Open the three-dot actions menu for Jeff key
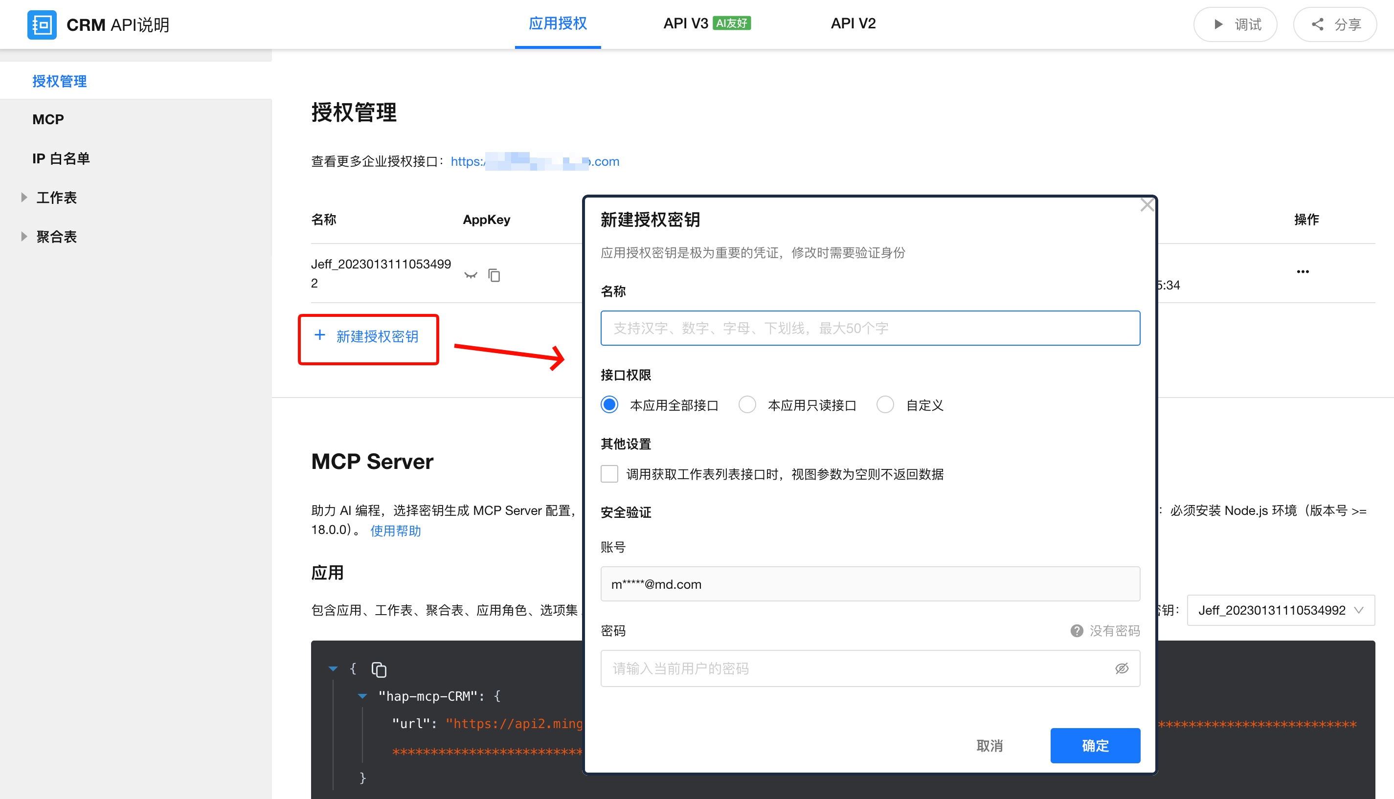 tap(1303, 272)
